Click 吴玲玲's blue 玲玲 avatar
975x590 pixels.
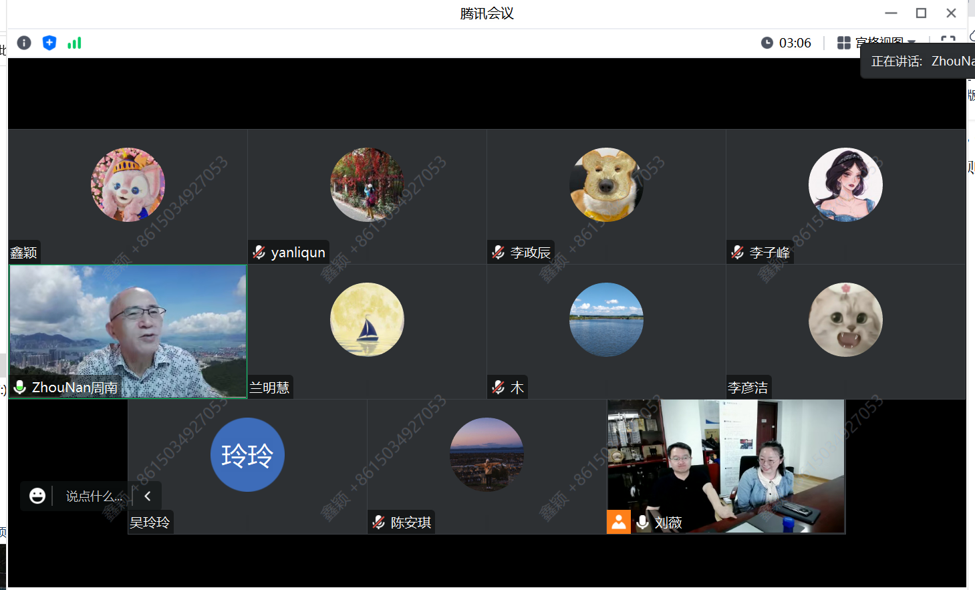click(x=247, y=455)
